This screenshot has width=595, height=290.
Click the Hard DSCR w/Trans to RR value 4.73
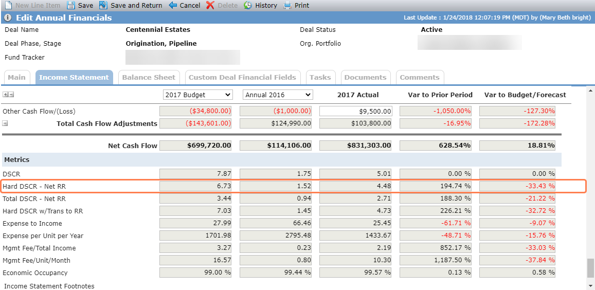[x=355, y=211]
